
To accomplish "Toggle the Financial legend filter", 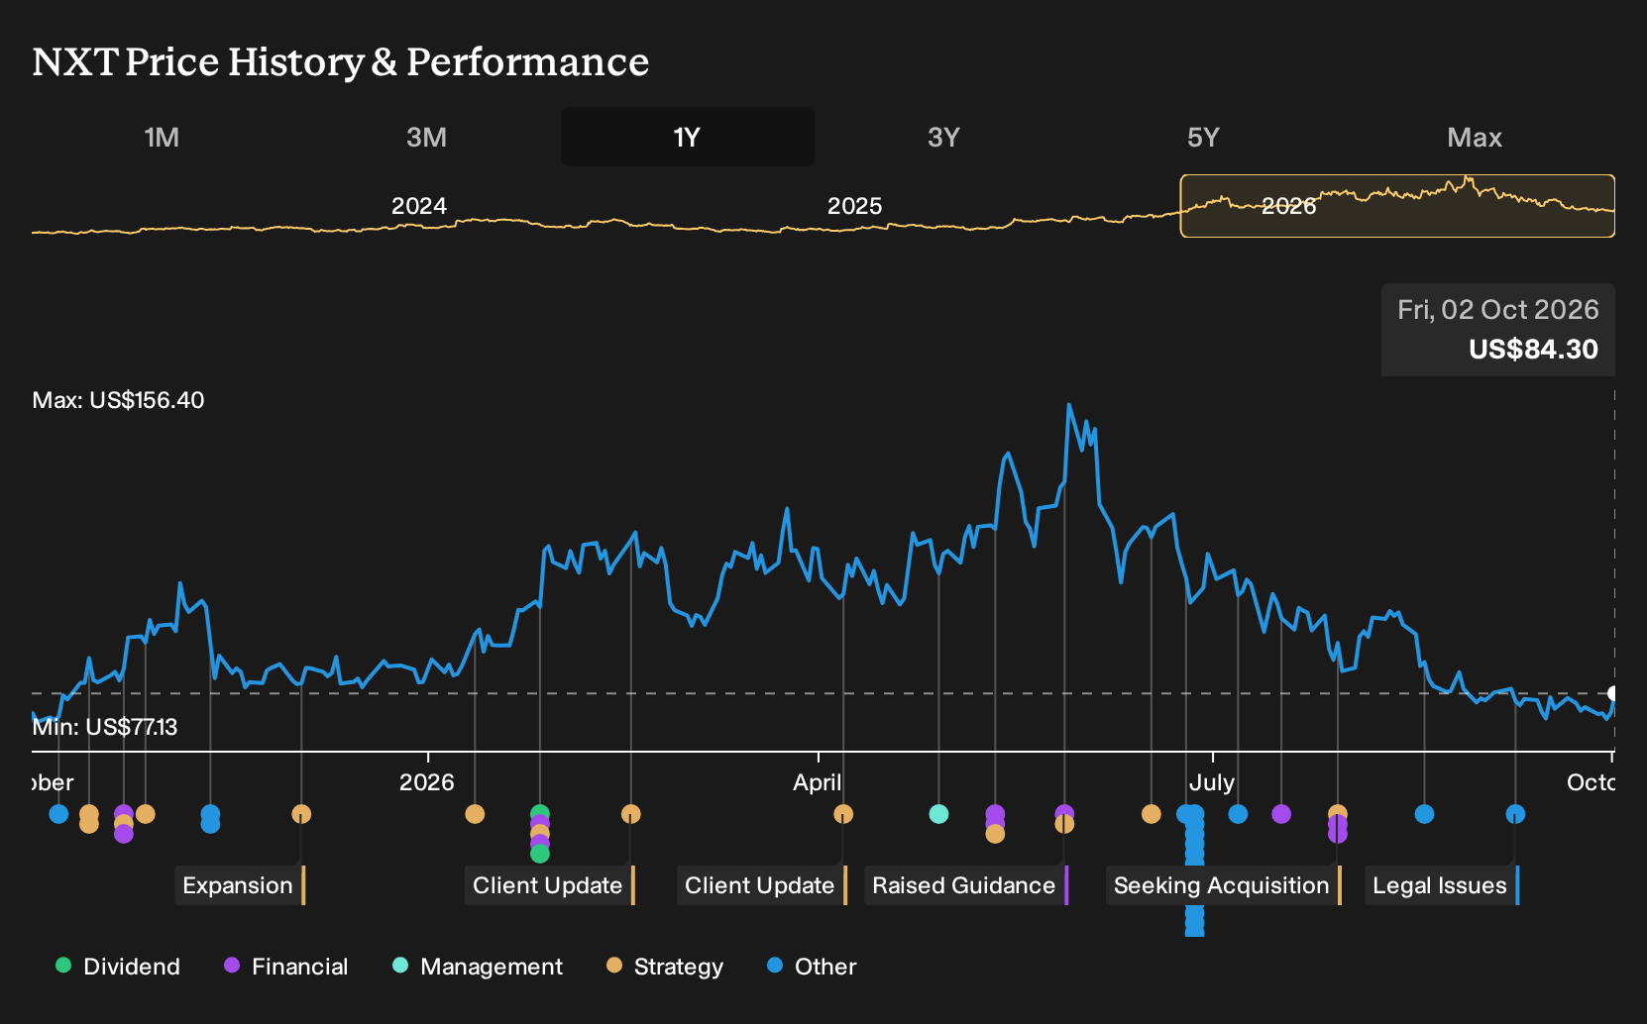I will pyautogui.click(x=285, y=967).
